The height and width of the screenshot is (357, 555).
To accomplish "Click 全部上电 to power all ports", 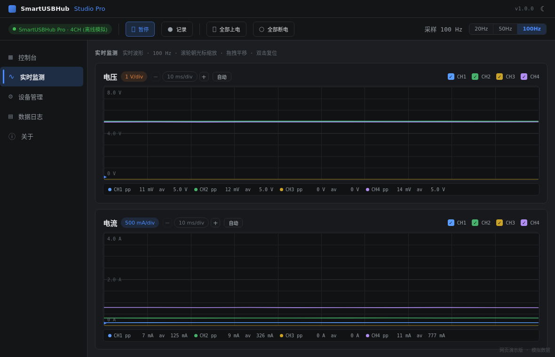I will 226,29.
